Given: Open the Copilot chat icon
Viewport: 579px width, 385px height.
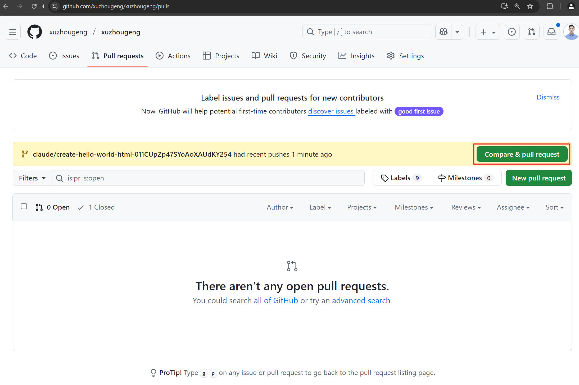Looking at the screenshot, I should 444,31.
